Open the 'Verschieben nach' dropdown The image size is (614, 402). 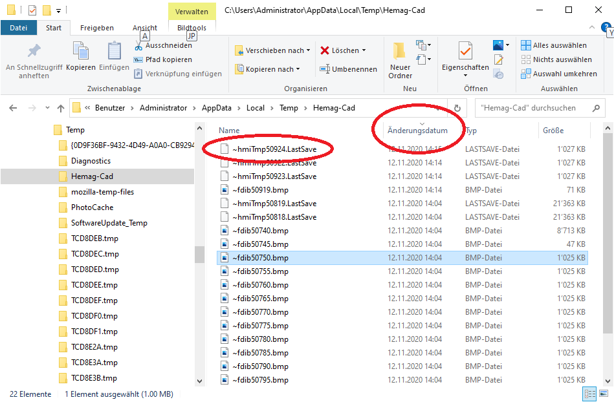tap(308, 50)
